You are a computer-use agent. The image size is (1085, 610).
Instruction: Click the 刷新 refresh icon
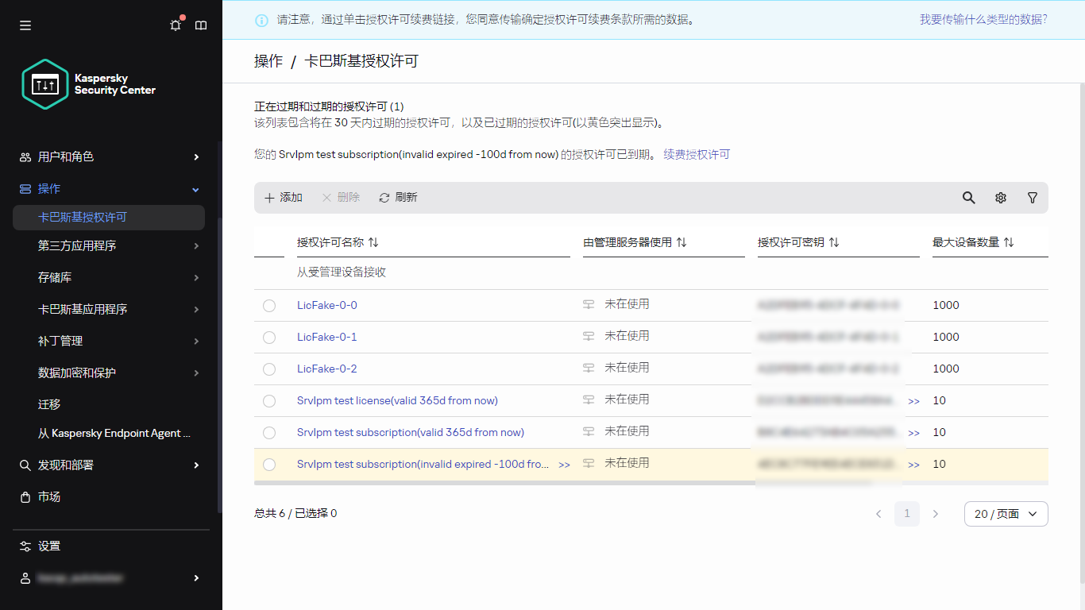click(384, 197)
